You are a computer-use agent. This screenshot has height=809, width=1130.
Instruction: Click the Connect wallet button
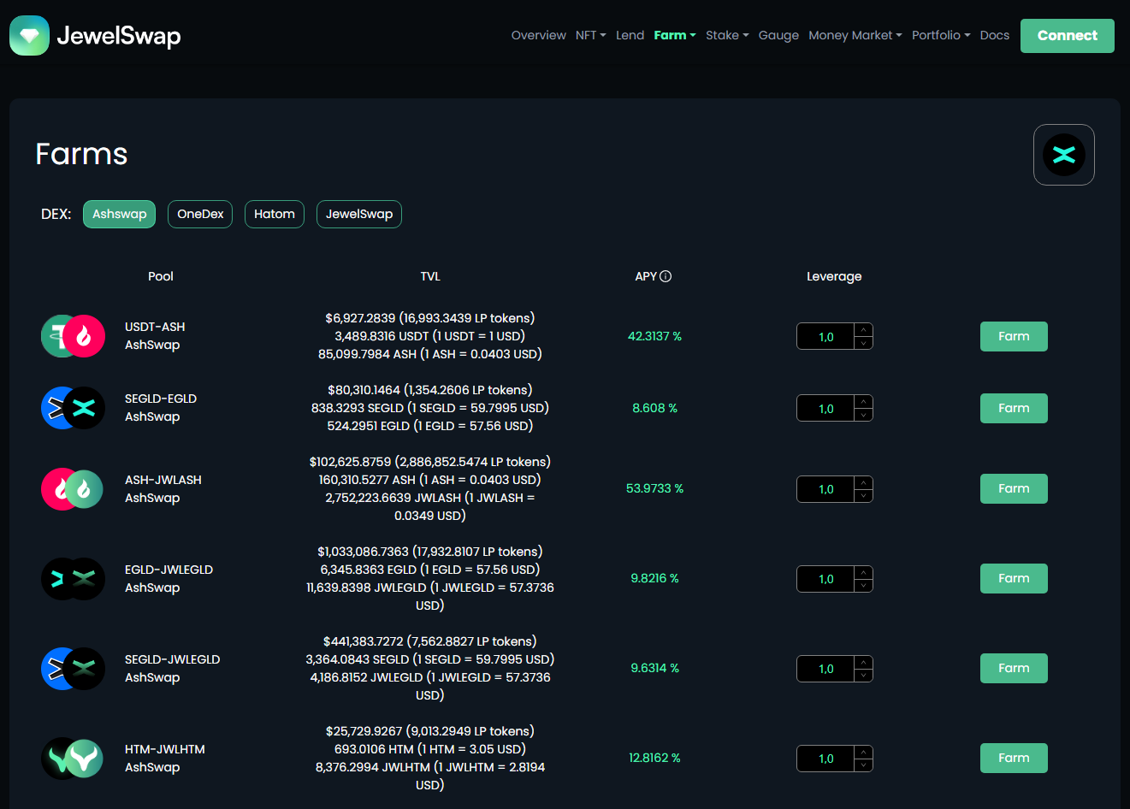pyautogui.click(x=1067, y=36)
